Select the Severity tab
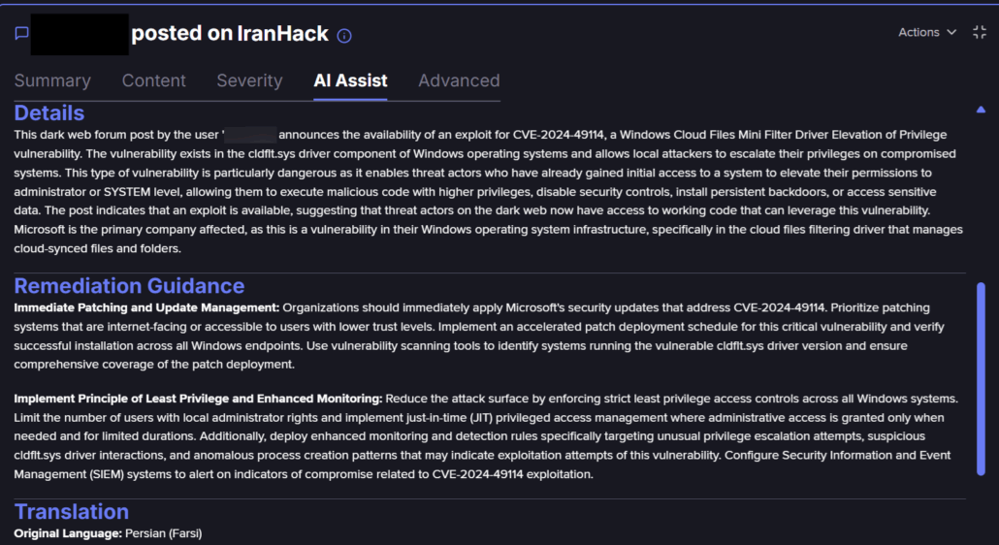 [x=249, y=81]
